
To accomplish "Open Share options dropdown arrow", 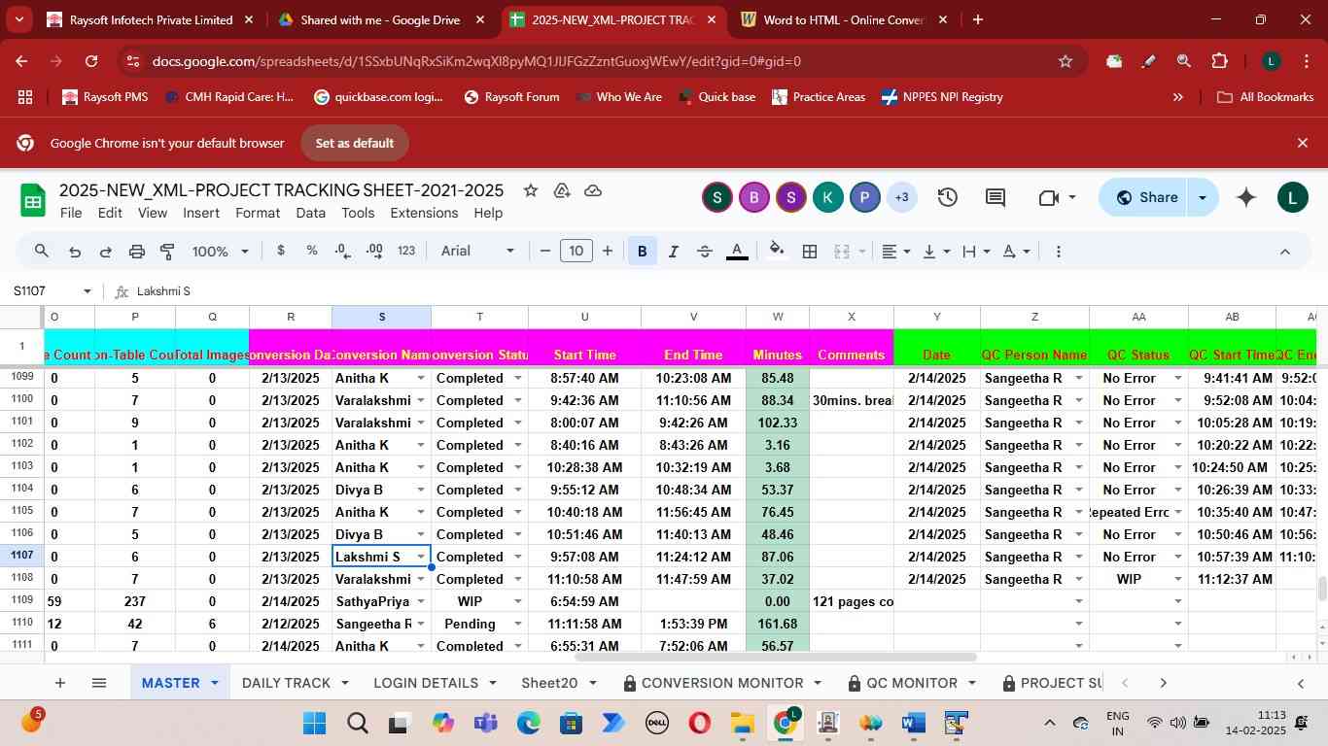I will point(1203,198).
